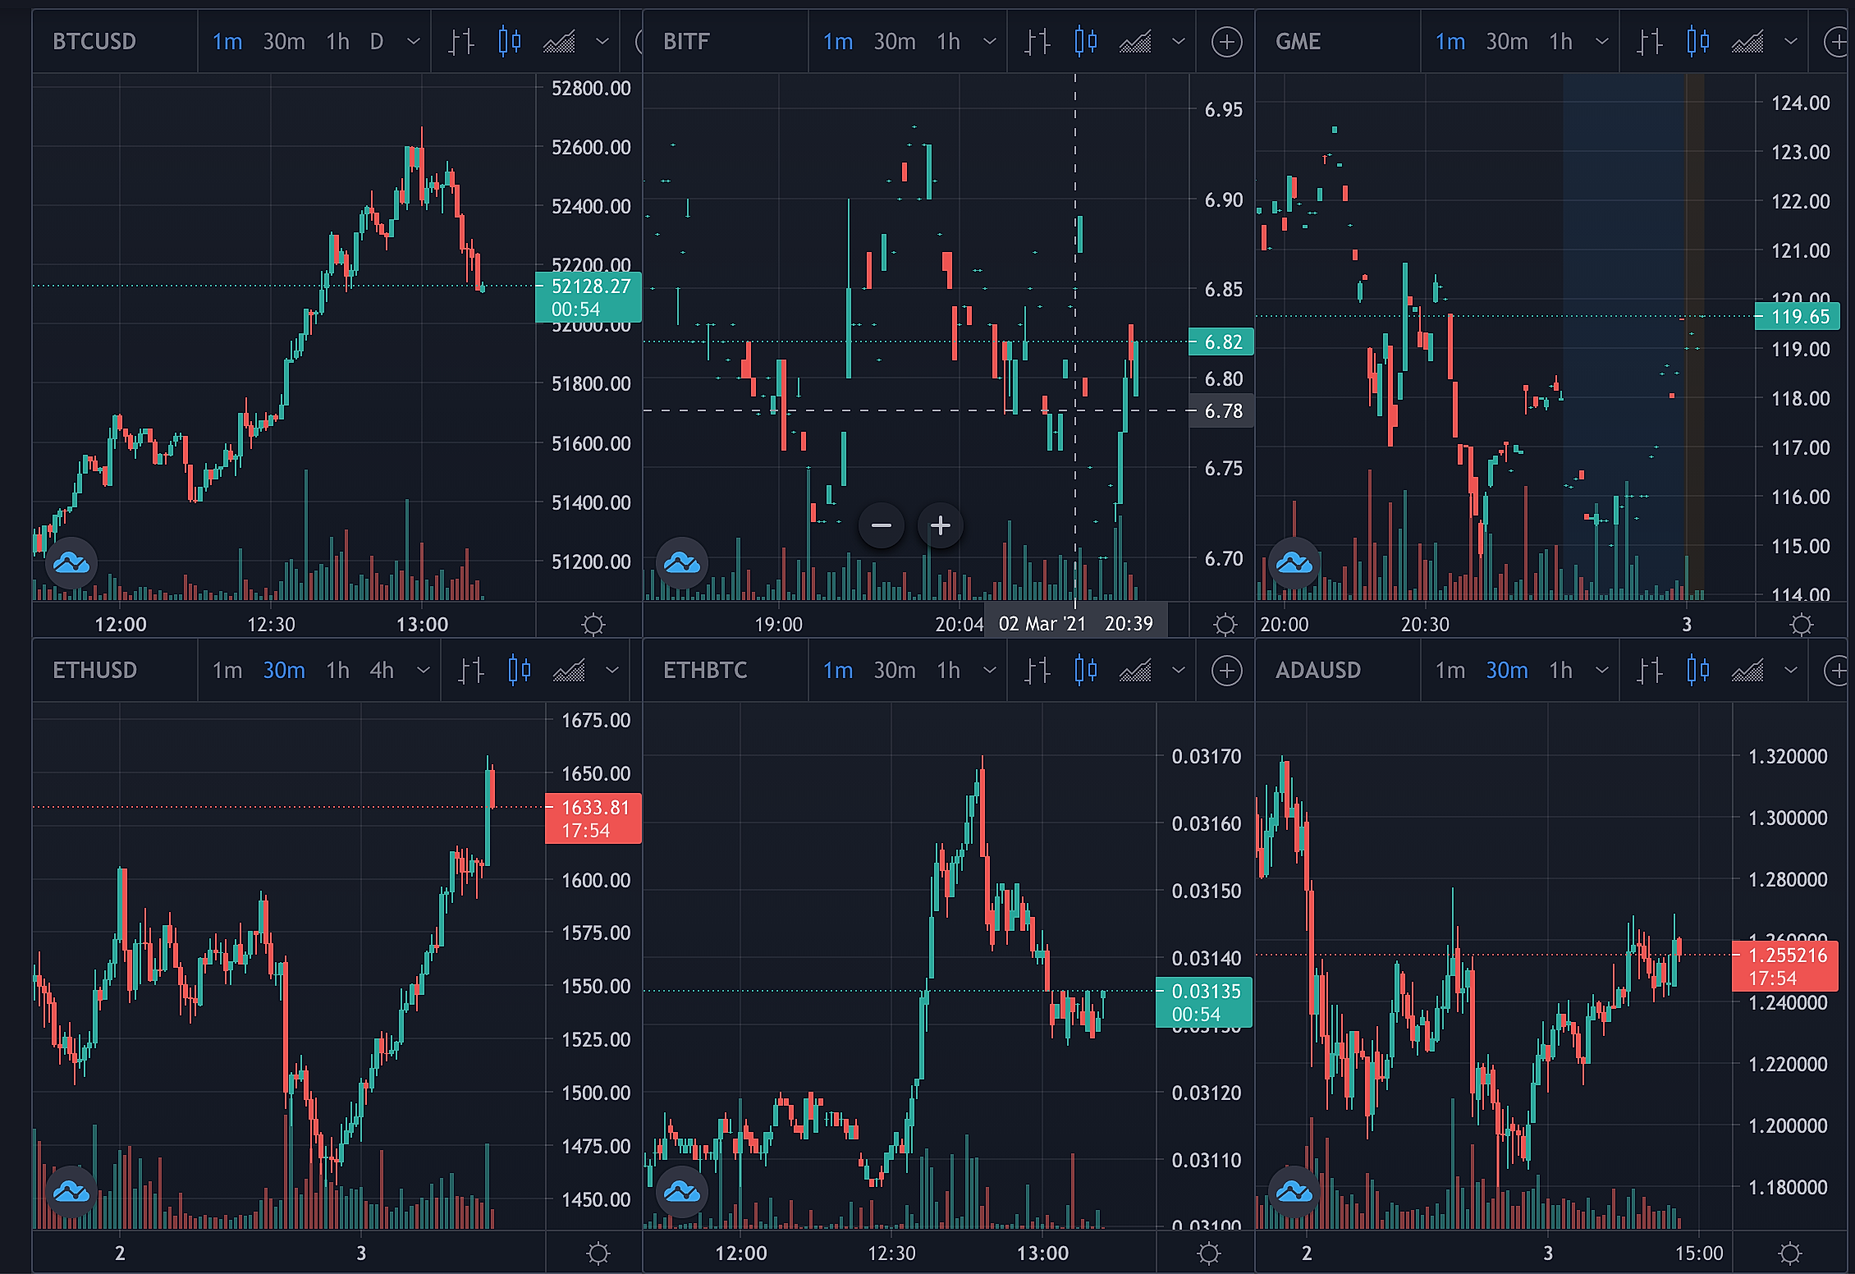Select candlestick style in ETHBTC panel
This screenshot has width=1855, height=1274.
pos(1086,670)
